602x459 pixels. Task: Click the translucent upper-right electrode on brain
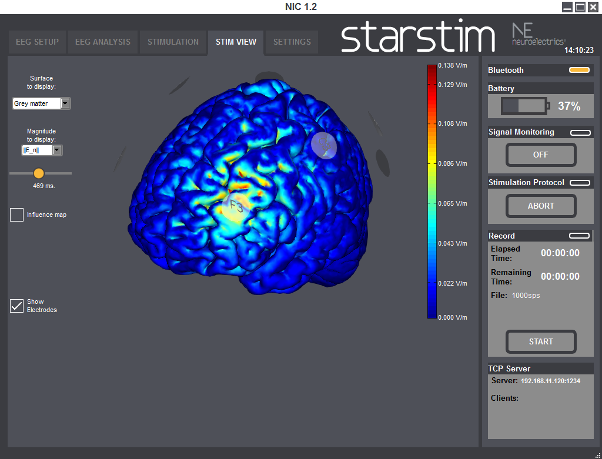324,145
